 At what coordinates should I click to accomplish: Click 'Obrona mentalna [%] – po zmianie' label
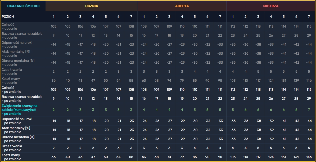(x=18, y=139)
